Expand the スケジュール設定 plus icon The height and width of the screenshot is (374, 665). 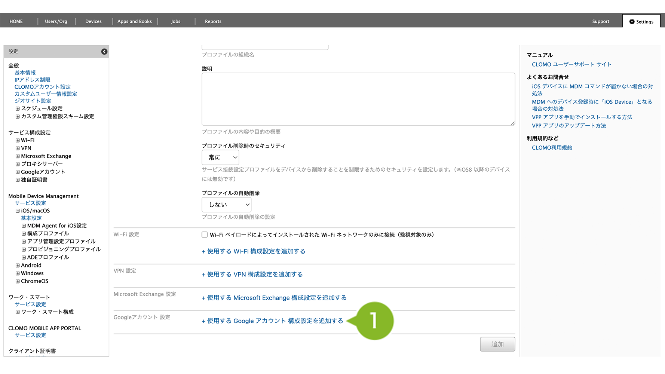pyautogui.click(x=18, y=109)
